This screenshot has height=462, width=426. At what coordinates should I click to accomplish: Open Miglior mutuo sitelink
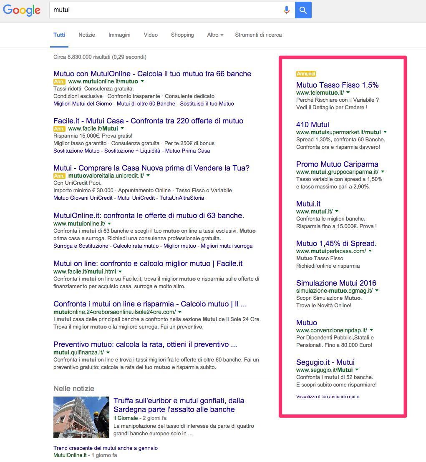click(x=179, y=246)
